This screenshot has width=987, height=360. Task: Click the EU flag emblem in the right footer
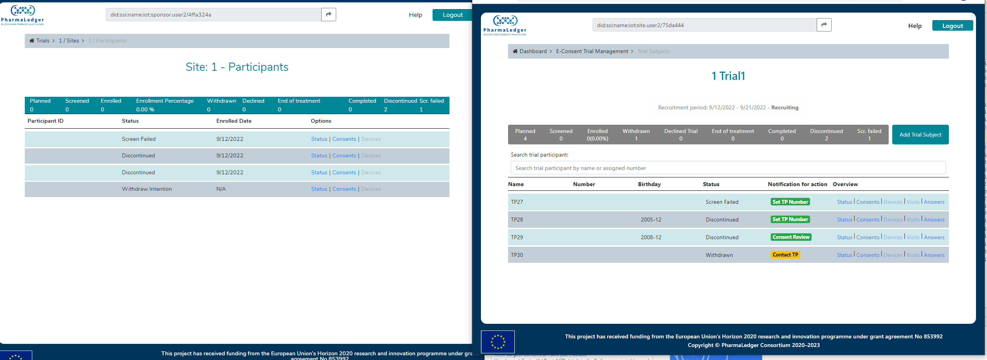pyautogui.click(x=497, y=342)
